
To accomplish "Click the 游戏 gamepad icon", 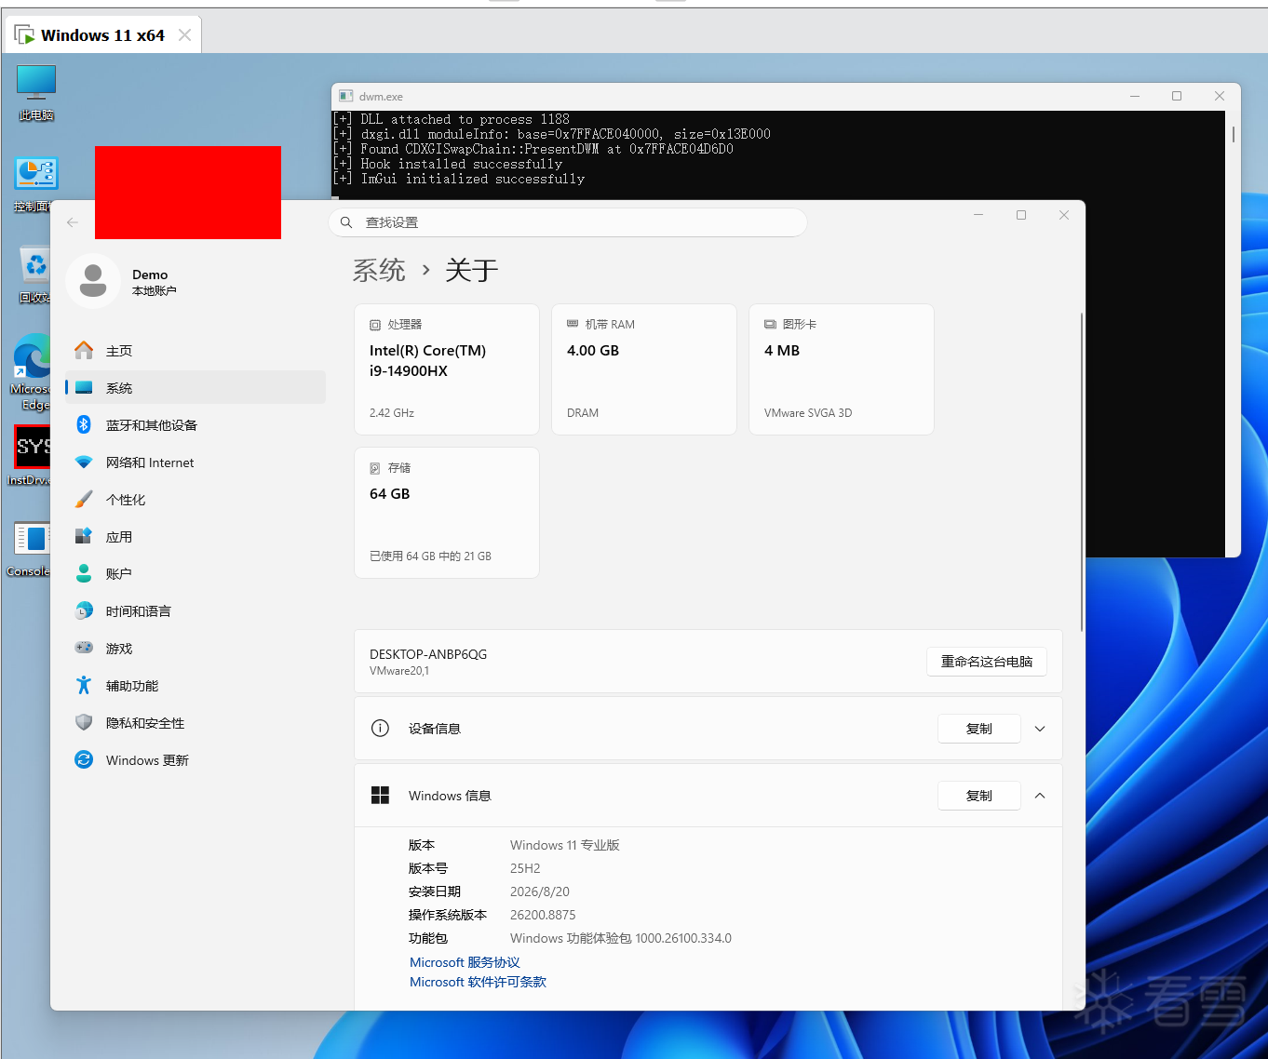I will pyautogui.click(x=84, y=649).
